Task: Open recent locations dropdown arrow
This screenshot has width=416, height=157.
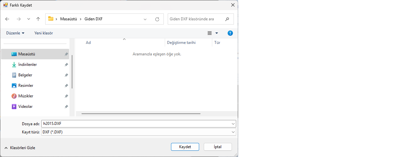Action: 28,19
